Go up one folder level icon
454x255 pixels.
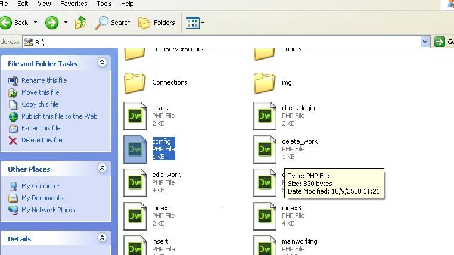point(80,23)
